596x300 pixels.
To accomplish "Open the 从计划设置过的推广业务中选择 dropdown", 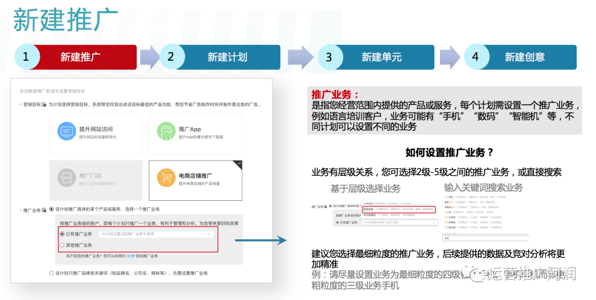I will (156, 234).
